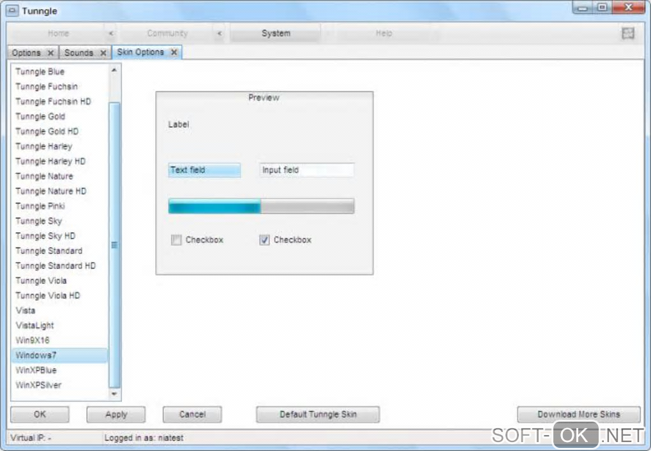The image size is (651, 451).
Task: Click Download More Skins button
Action: (579, 414)
